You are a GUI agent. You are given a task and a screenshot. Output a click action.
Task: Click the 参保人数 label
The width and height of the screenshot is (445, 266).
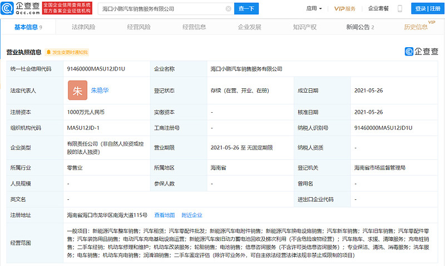click(x=164, y=184)
